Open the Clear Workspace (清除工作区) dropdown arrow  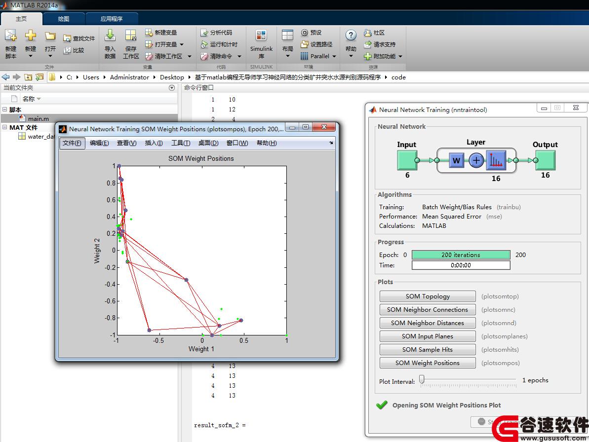coord(189,56)
